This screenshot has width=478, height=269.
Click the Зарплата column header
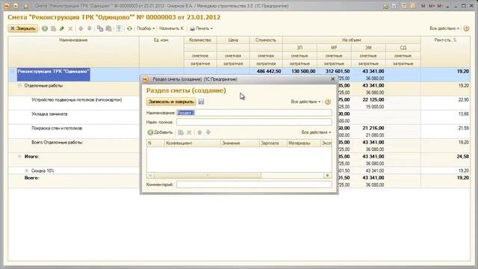tap(273, 143)
